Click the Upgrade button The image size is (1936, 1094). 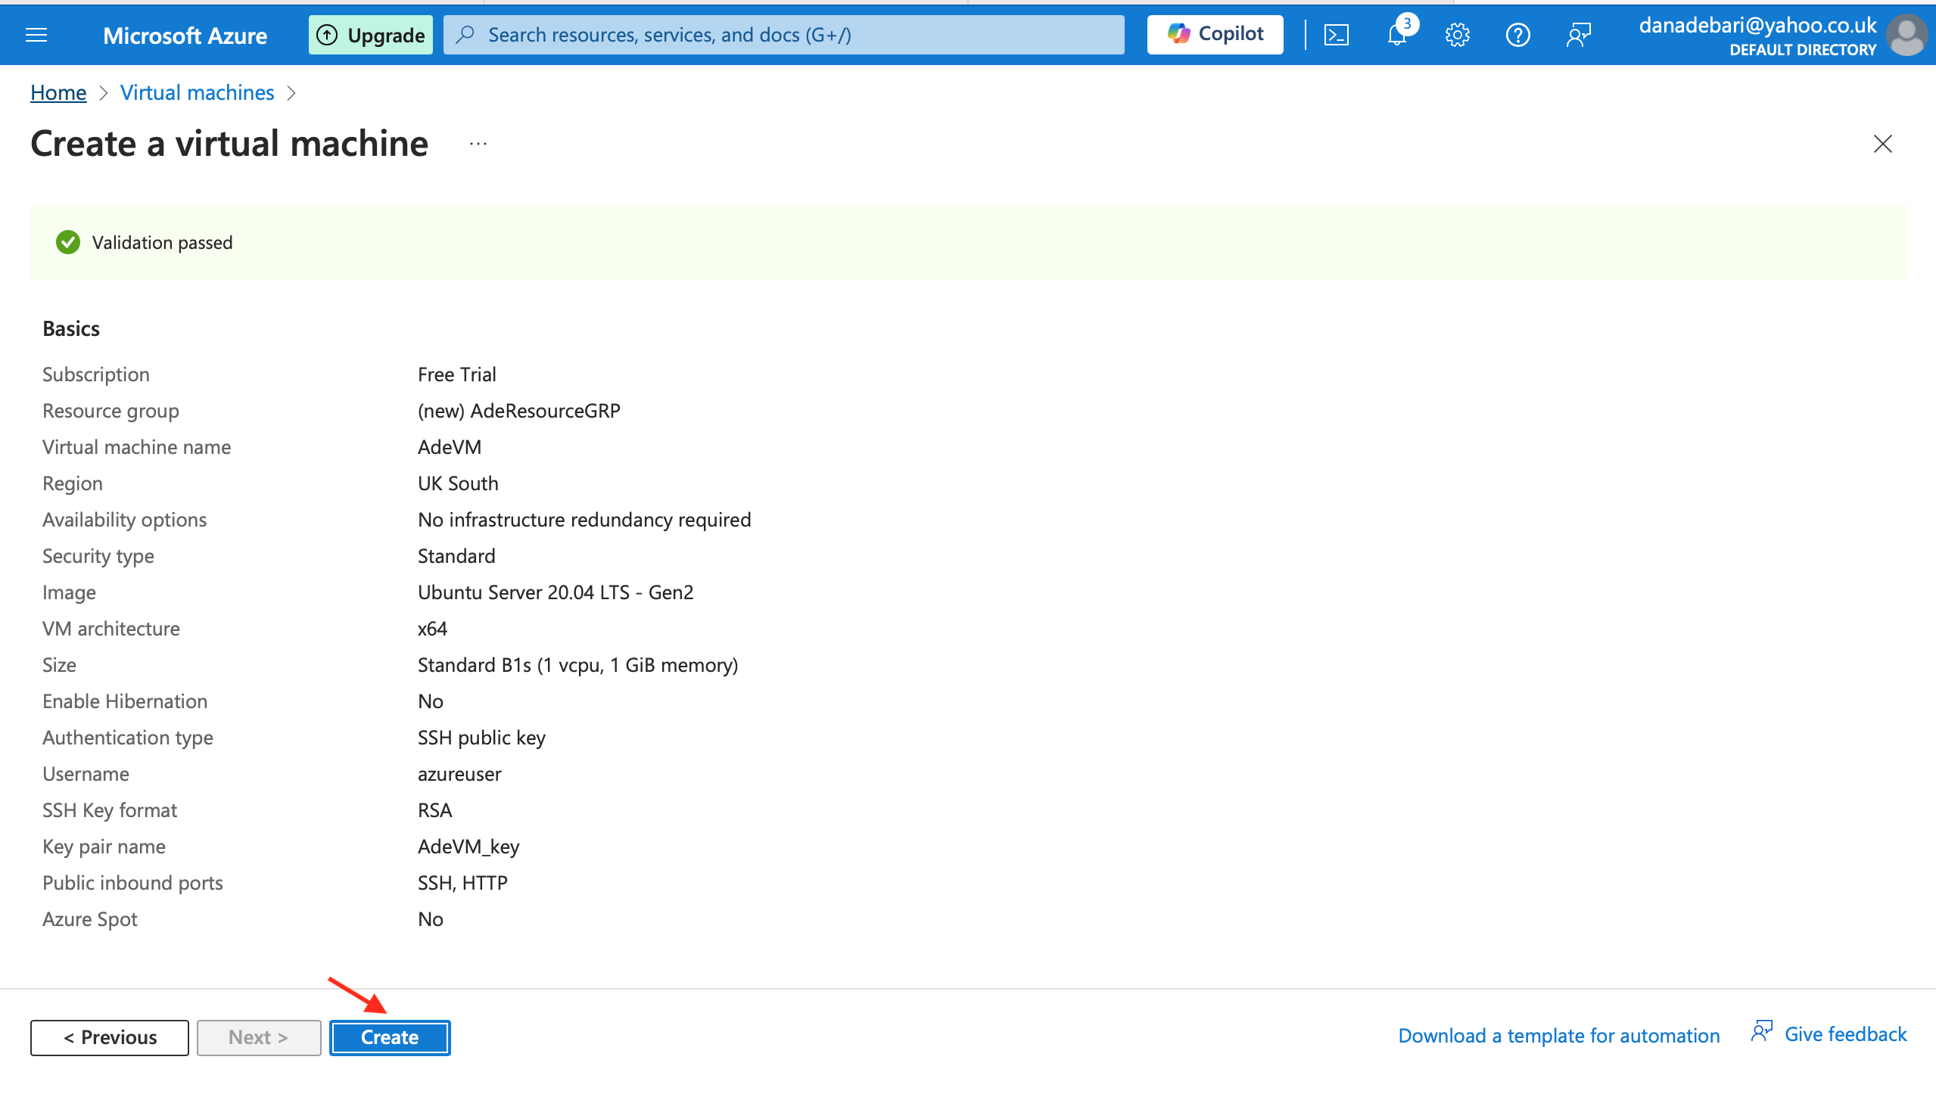[370, 35]
